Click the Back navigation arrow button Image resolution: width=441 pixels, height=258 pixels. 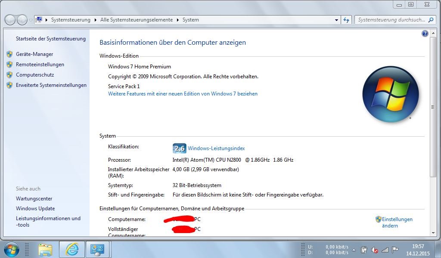tap(10, 20)
